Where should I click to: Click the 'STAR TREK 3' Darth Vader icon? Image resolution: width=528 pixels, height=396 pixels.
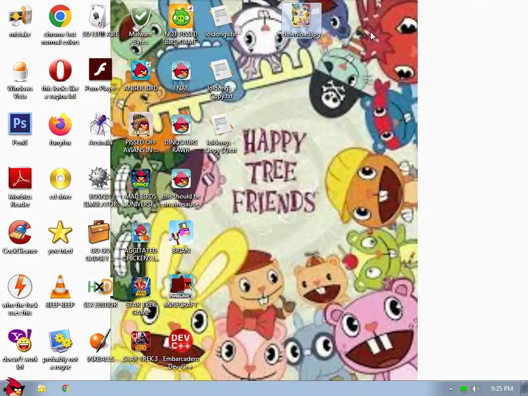[x=140, y=341]
